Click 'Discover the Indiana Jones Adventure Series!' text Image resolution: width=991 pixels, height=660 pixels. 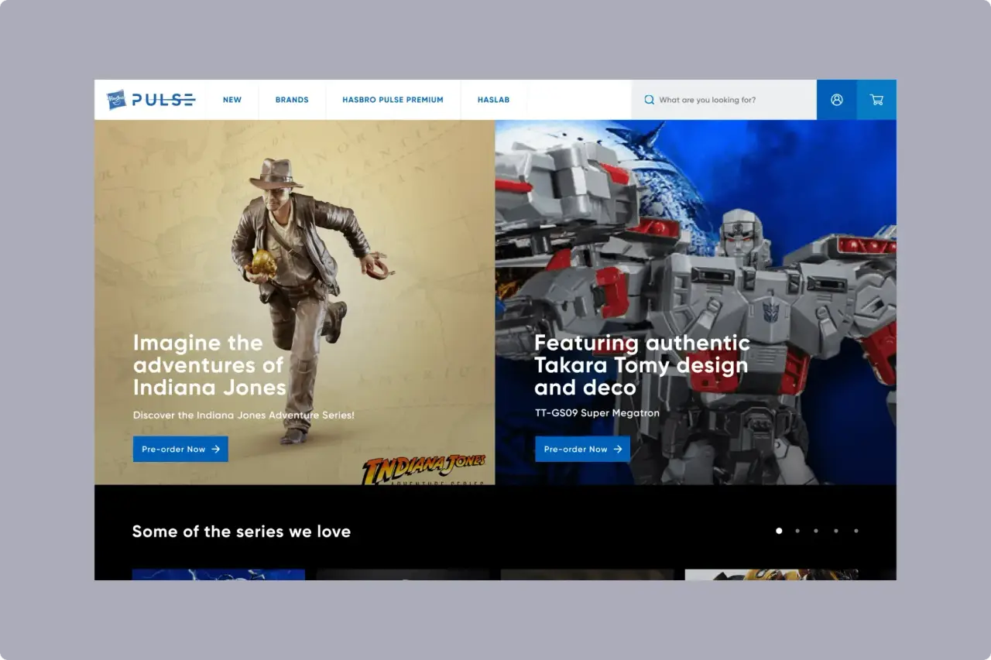coord(244,415)
